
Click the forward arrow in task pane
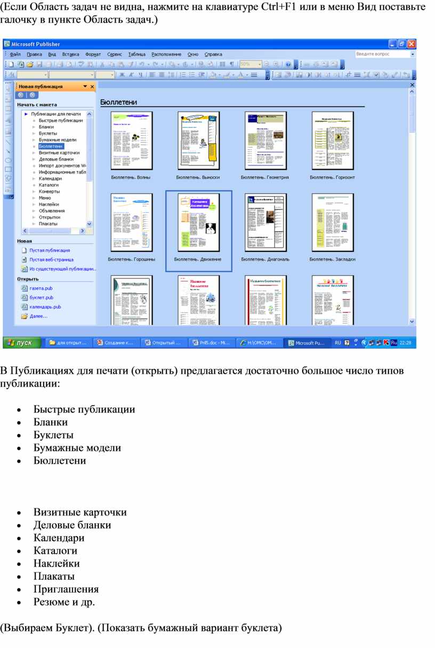click(31, 95)
